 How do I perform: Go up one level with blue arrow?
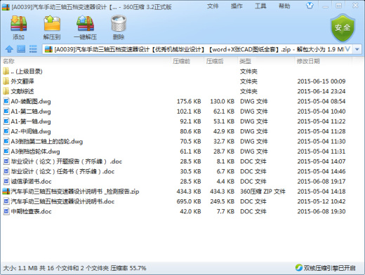pyautogui.click(x=9, y=49)
